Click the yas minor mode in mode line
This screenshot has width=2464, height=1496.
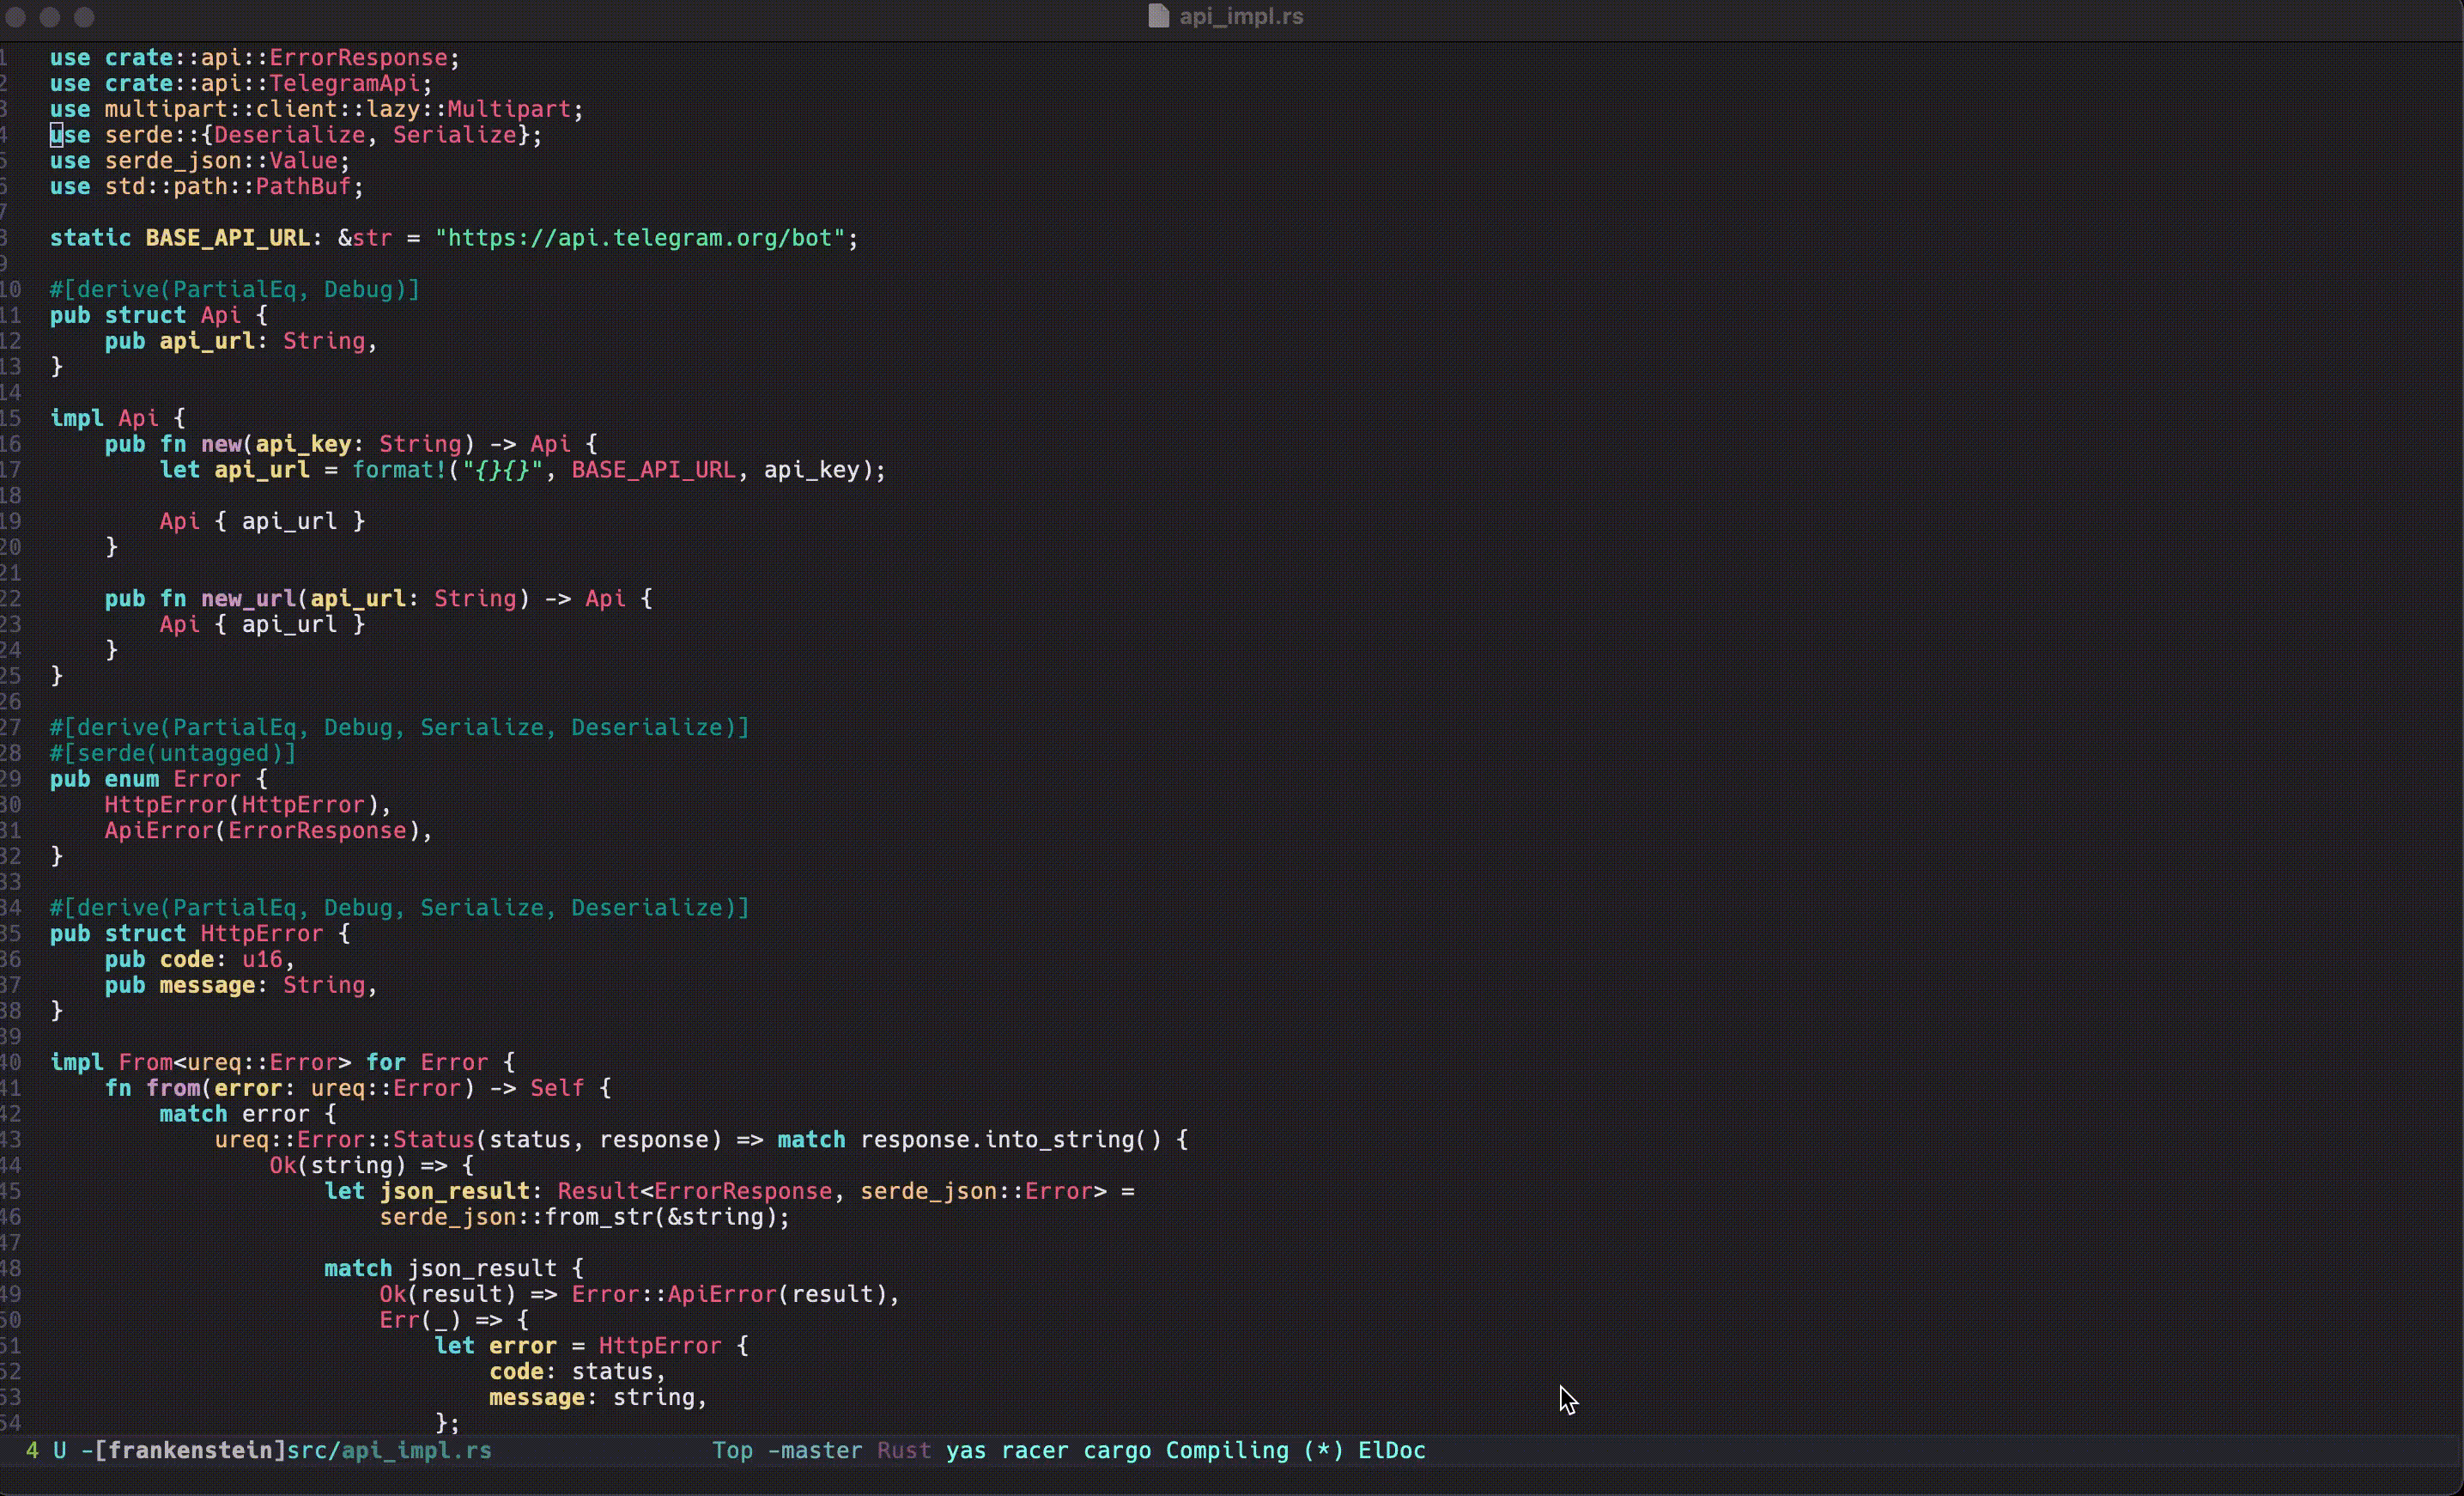click(965, 1450)
